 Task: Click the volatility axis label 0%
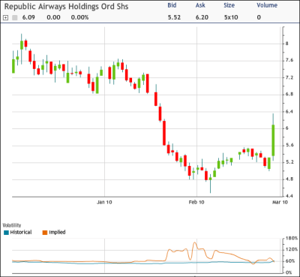click(289, 272)
